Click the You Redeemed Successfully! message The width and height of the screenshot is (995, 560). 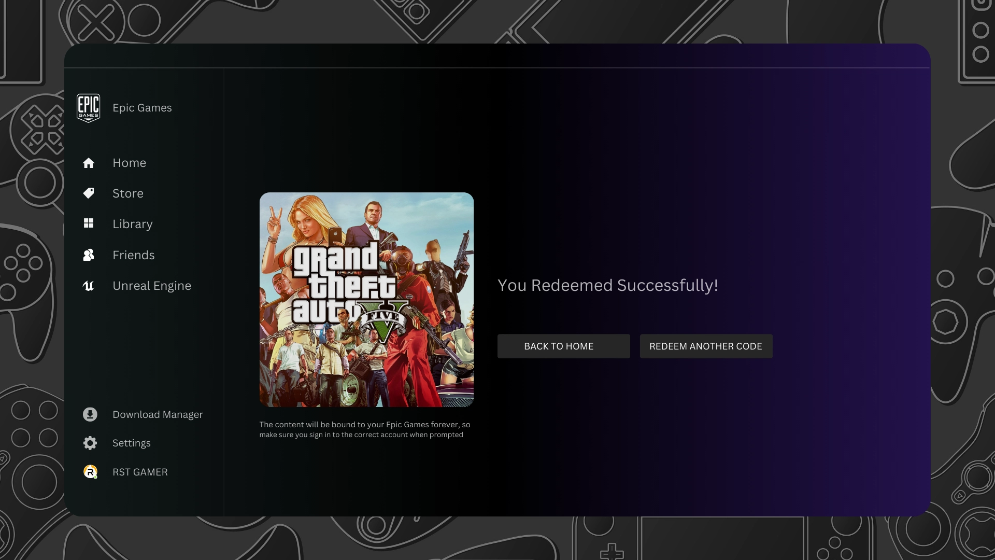tap(608, 286)
